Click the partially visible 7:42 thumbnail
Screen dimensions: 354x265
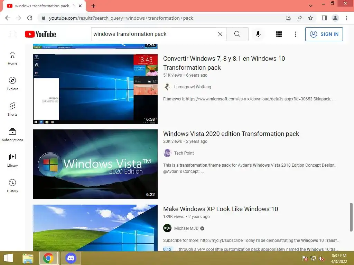pos(95,46)
